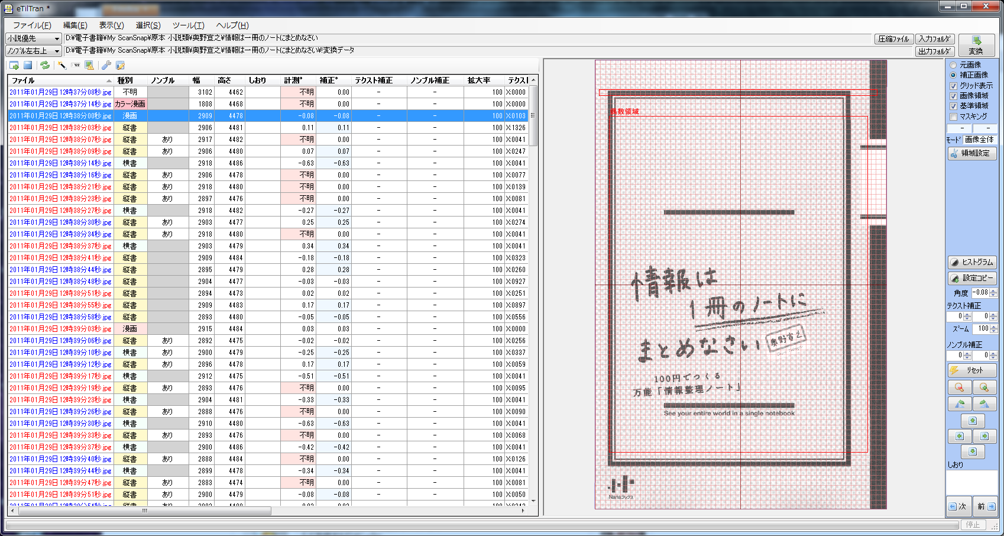The height and width of the screenshot is (536, 1004).
Task: Click the 変換 convert button
Action: click(x=976, y=45)
